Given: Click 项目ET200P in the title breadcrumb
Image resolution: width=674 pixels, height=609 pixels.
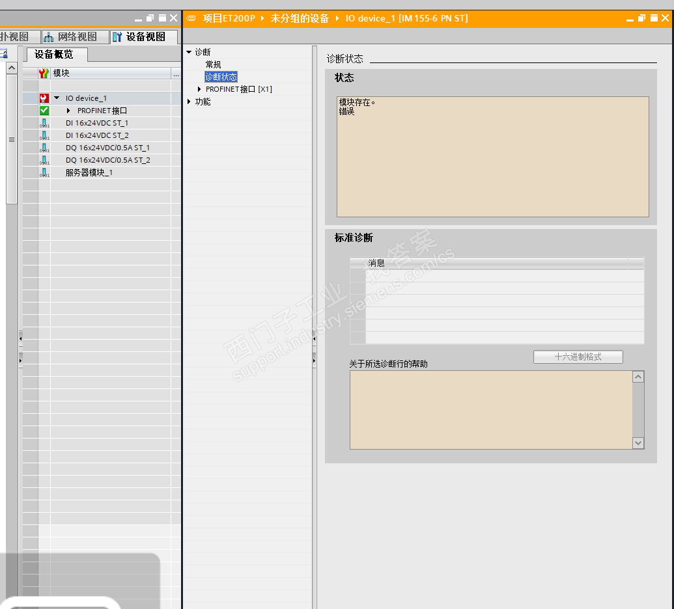Looking at the screenshot, I should coord(229,18).
